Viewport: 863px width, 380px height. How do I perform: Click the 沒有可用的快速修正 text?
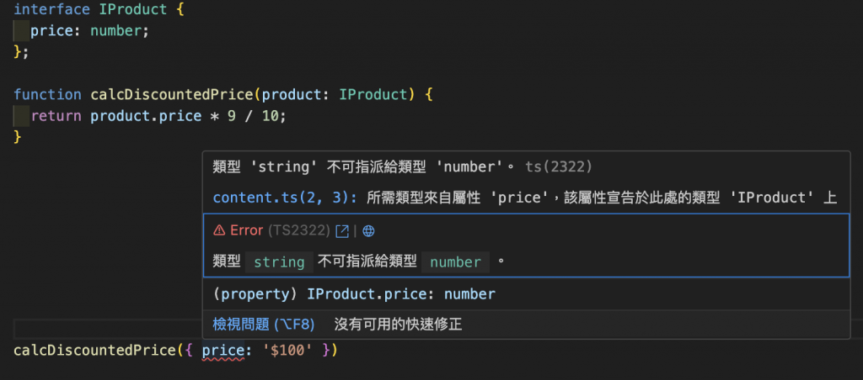click(398, 325)
